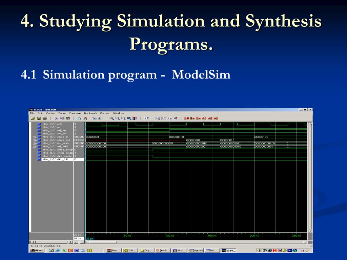The height and width of the screenshot is (260, 347).
Task: Click the Restart simulation icon
Action: click(146, 118)
